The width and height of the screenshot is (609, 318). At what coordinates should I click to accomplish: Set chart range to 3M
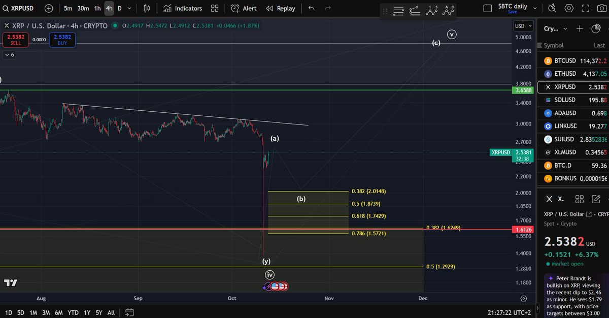[x=46, y=312]
